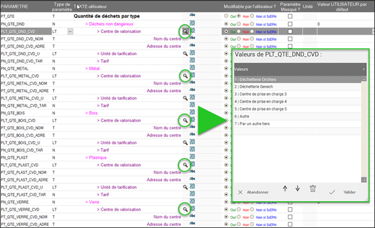Click magnifier on PLT_QTE_BOIS_CVD_U row
This screenshot has width=375, height=228.
pyautogui.click(x=185, y=143)
